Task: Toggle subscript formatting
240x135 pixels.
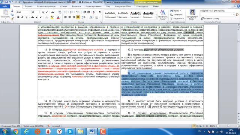Action: click(x=37, y=17)
